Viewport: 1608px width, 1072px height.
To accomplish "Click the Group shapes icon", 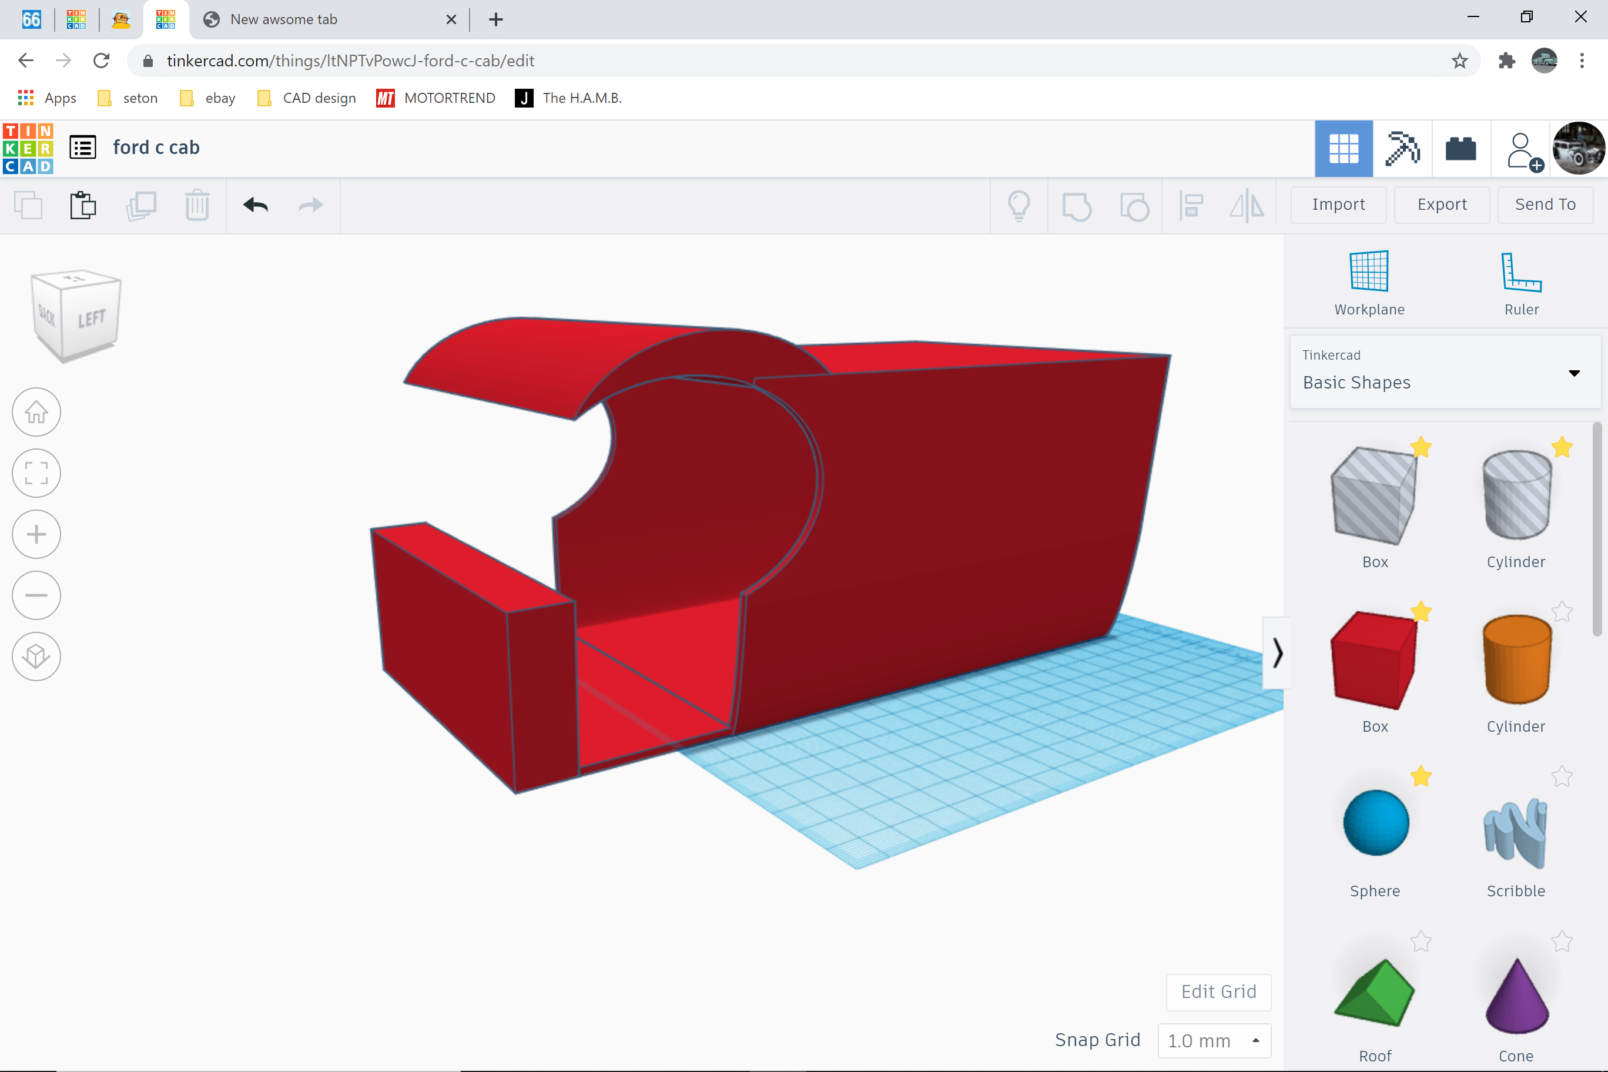I will tap(1077, 206).
